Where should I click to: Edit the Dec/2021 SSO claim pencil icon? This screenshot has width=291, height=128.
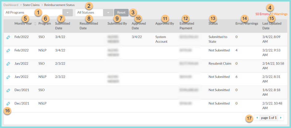(8, 90)
